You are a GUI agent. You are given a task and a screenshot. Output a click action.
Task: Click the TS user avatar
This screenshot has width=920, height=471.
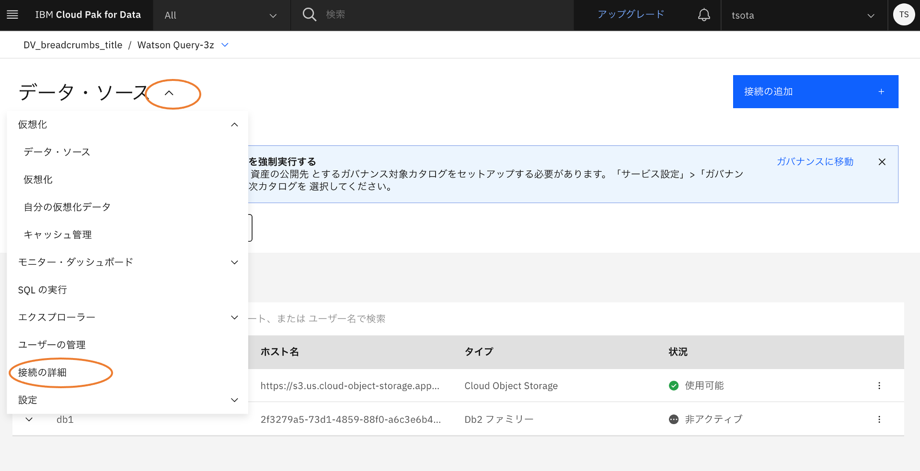(904, 15)
